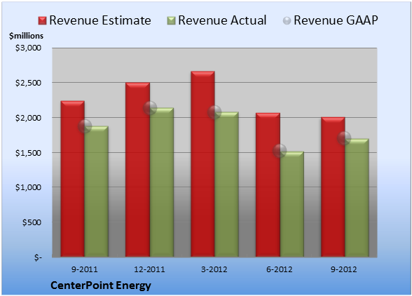
Task: Click the GAAP sphere marker for 12-2011
Action: [x=150, y=108]
